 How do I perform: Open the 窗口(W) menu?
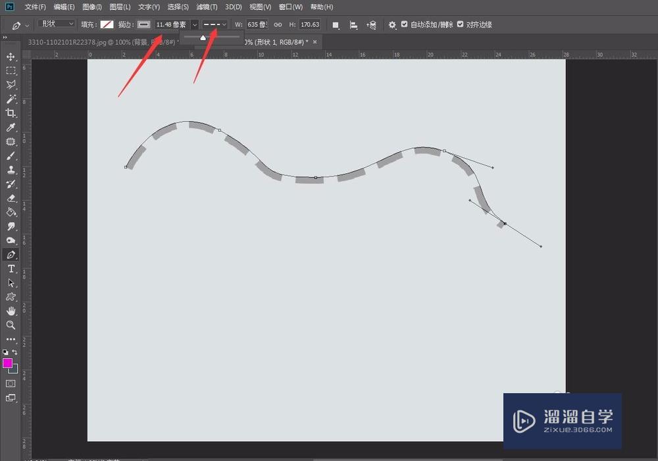[290, 7]
